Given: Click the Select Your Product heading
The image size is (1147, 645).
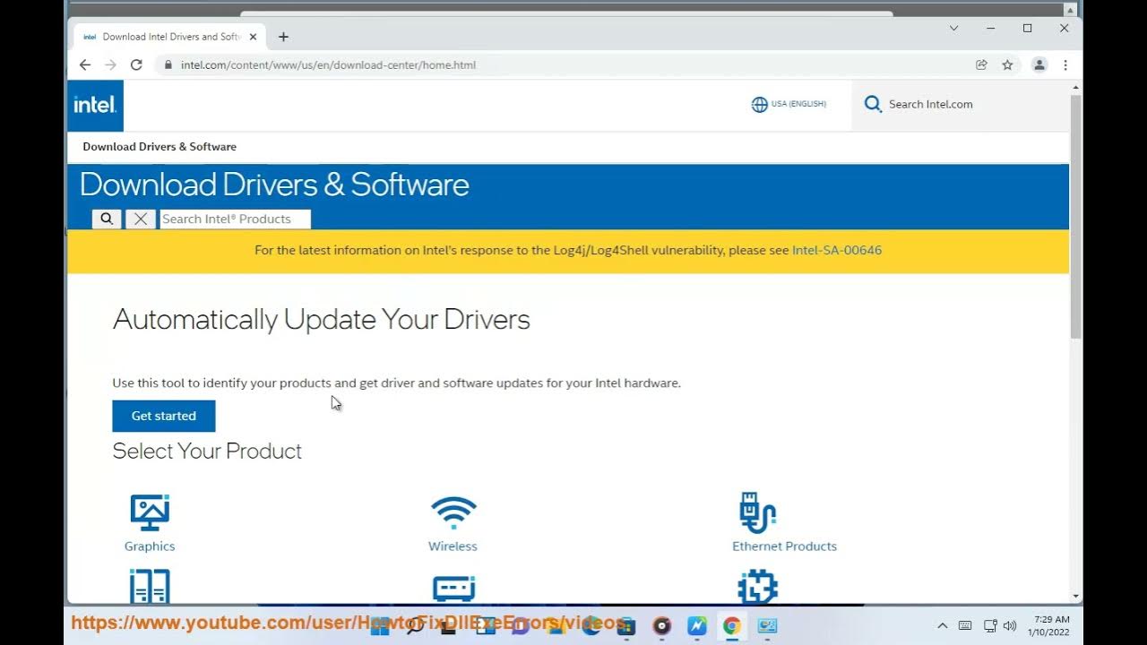Looking at the screenshot, I should (x=207, y=451).
